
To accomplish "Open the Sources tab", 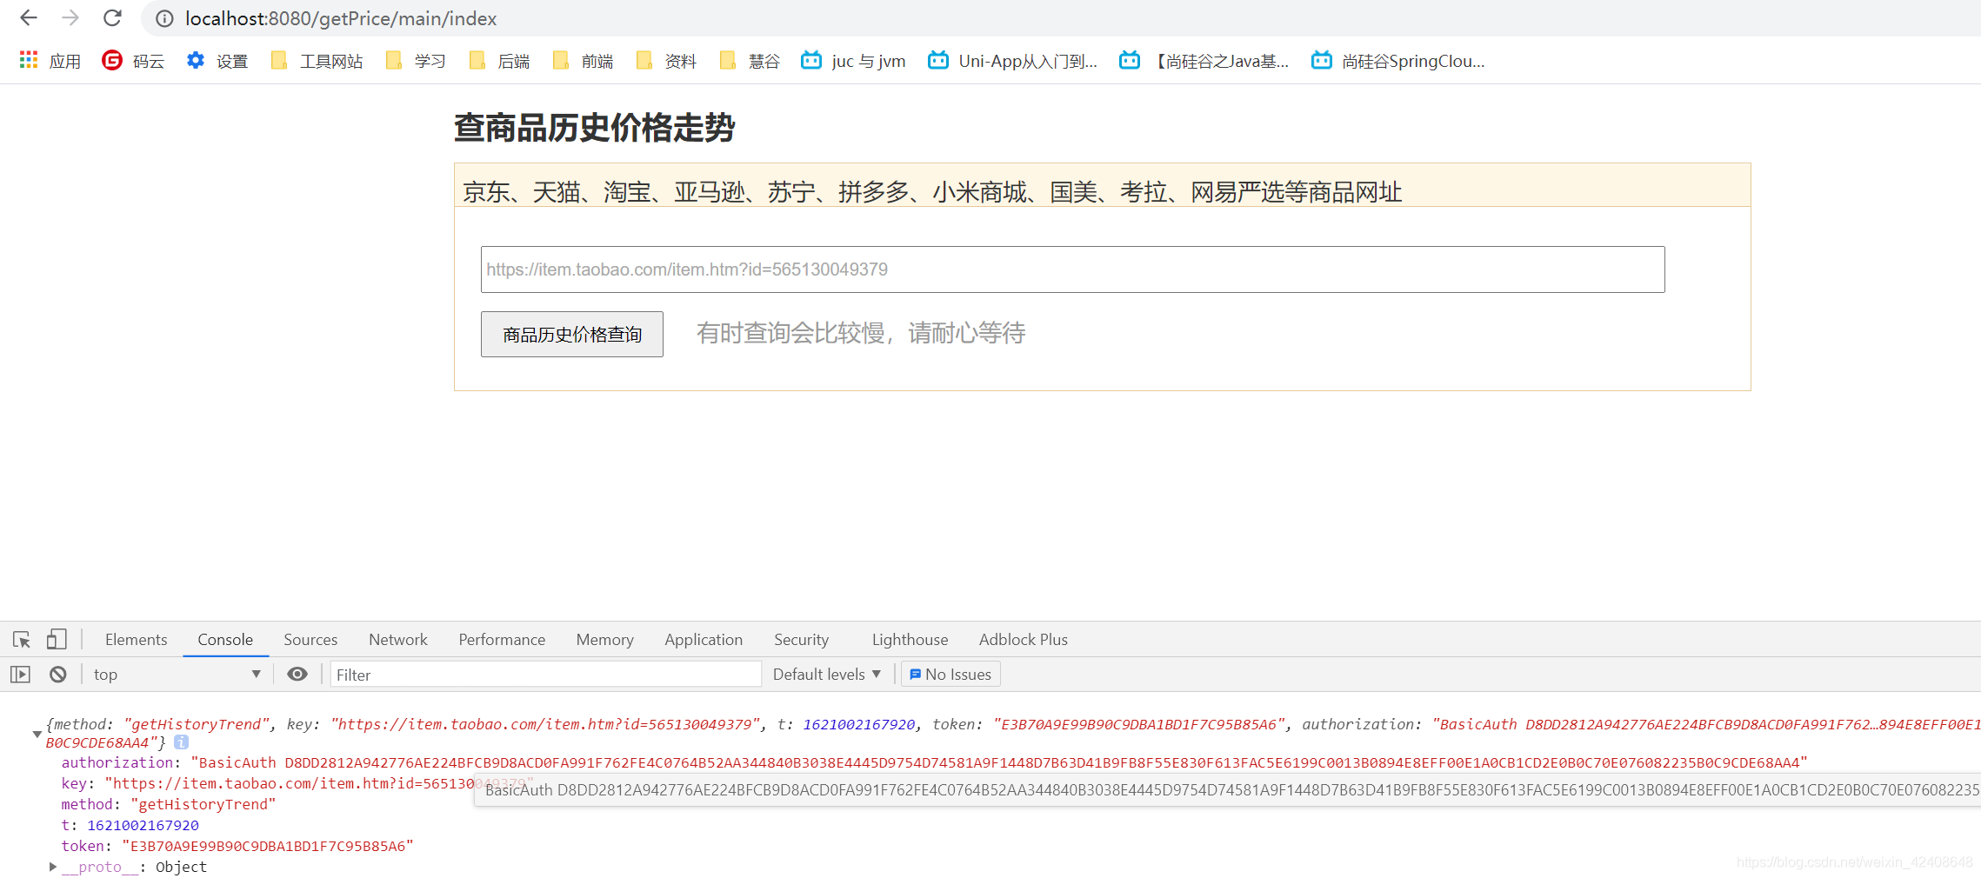I will click(x=310, y=640).
